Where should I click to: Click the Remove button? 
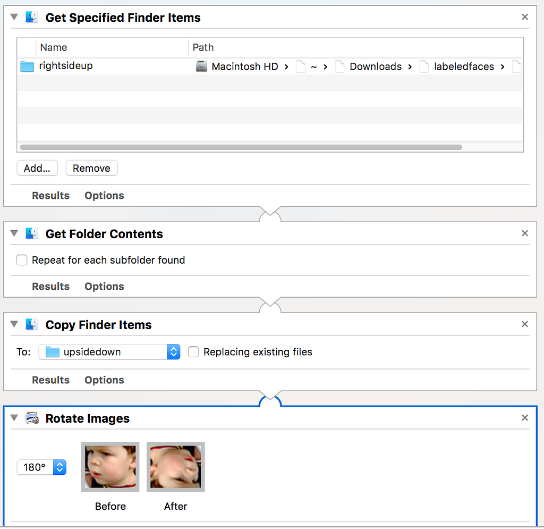click(x=91, y=169)
